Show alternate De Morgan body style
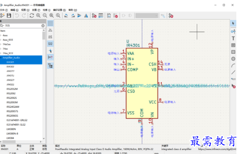Viewport: 240px width, 154px height. 130,15
